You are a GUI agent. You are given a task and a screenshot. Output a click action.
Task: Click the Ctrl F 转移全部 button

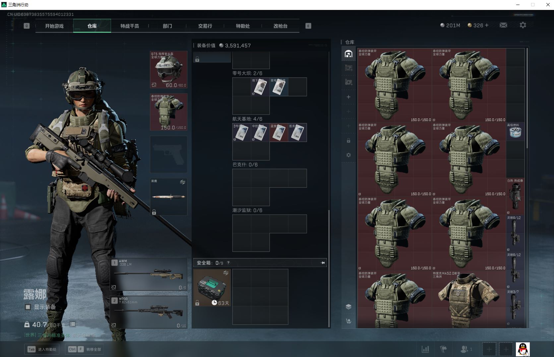click(x=85, y=349)
